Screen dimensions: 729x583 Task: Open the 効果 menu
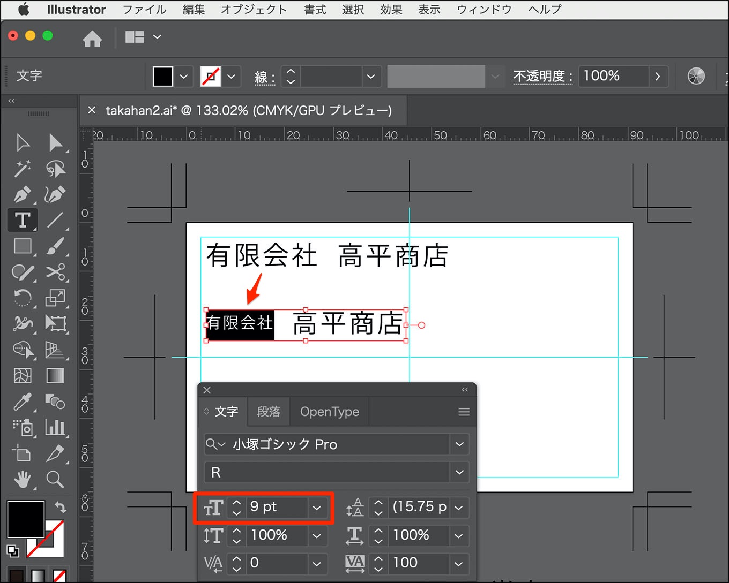391,10
